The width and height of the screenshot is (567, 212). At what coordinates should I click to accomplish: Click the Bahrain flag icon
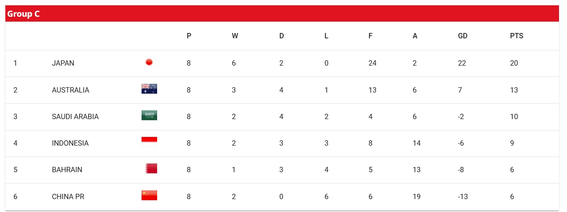tap(151, 168)
